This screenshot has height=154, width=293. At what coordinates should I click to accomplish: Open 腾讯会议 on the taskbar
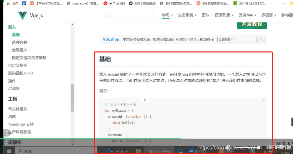[x=197, y=151]
